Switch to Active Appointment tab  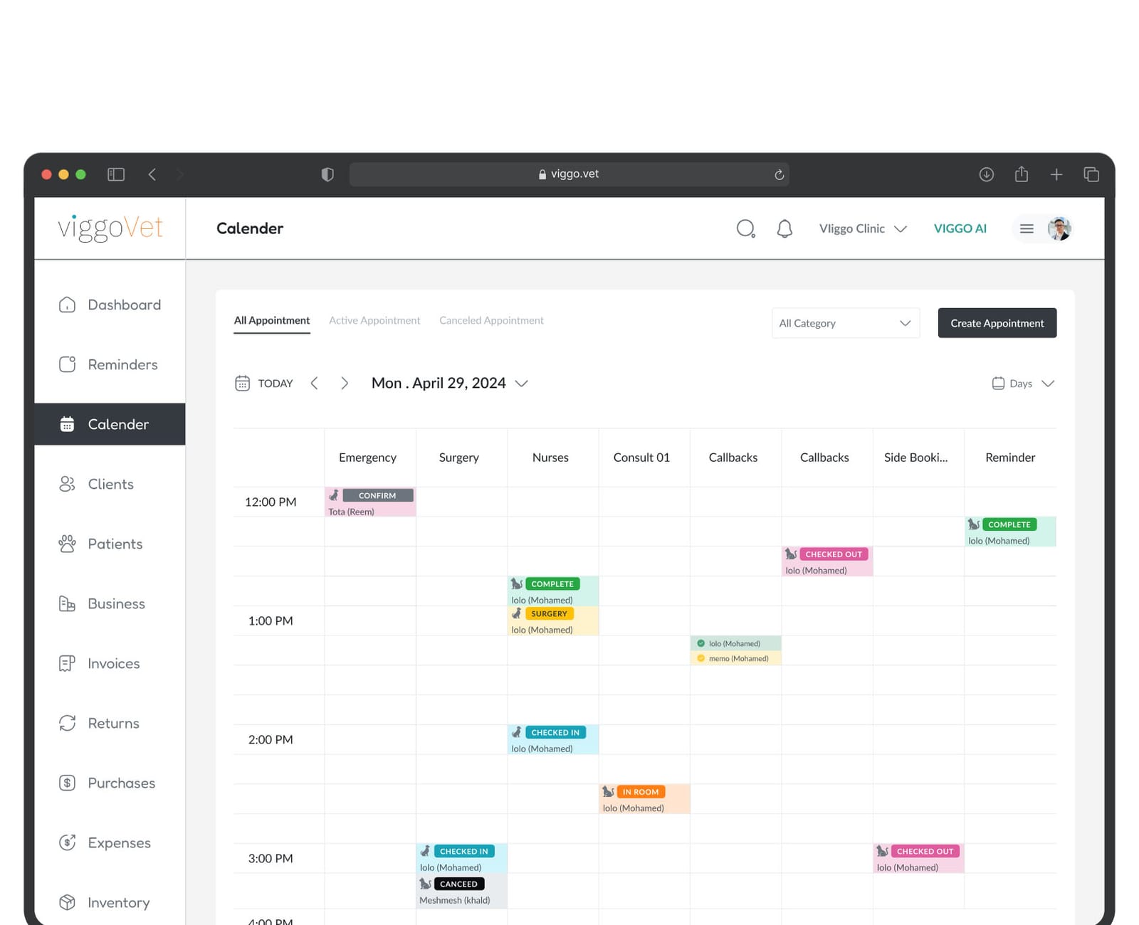[x=374, y=320]
